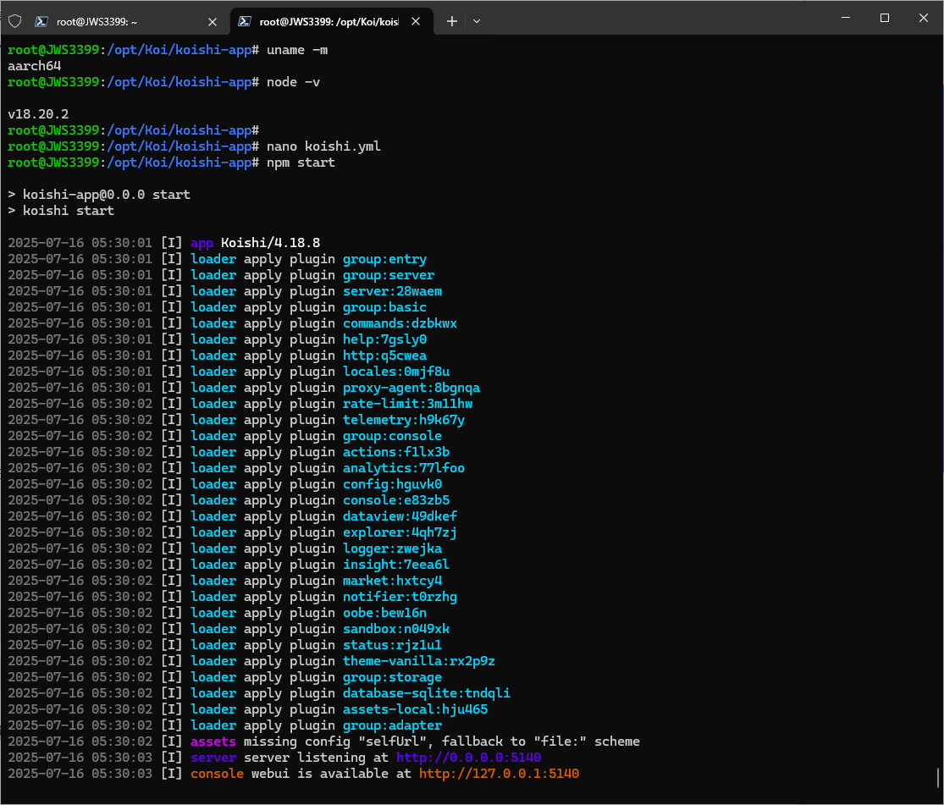Image resolution: width=944 pixels, height=805 pixels.
Task: Open the webui link http://127.0.0.1:5140
Action: tap(499, 774)
